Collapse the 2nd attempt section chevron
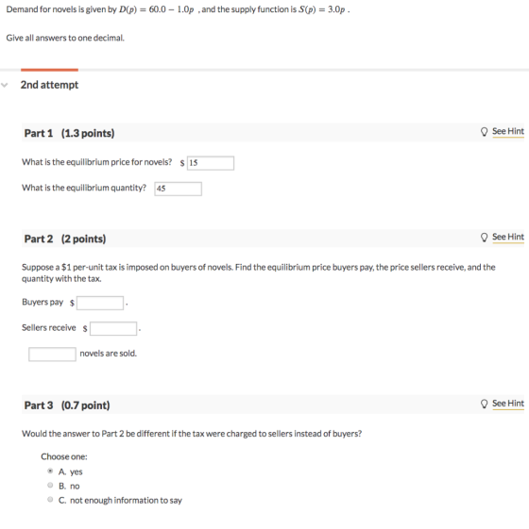Screen dimensions: 529x529 (x=5, y=85)
